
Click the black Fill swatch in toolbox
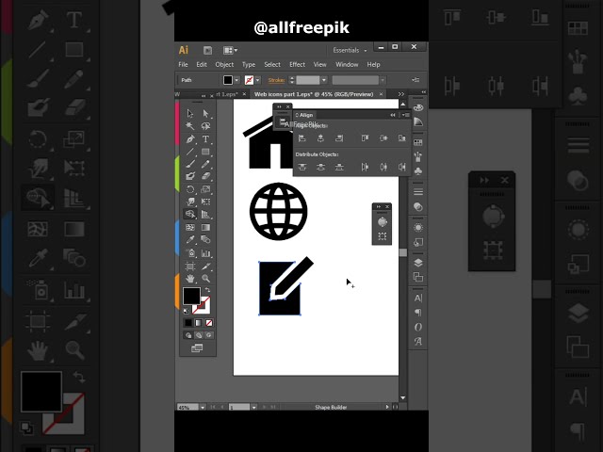191,296
